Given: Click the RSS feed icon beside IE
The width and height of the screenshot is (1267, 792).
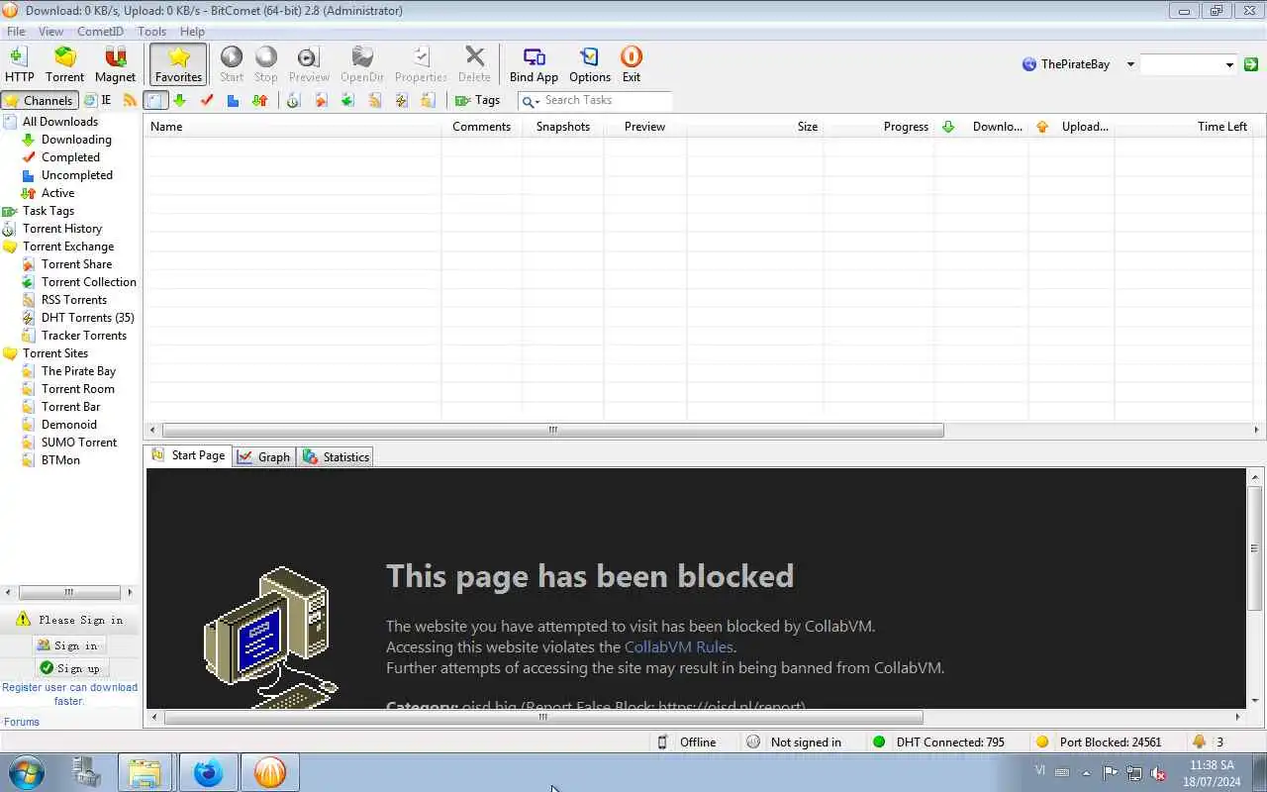Looking at the screenshot, I should [x=130, y=100].
